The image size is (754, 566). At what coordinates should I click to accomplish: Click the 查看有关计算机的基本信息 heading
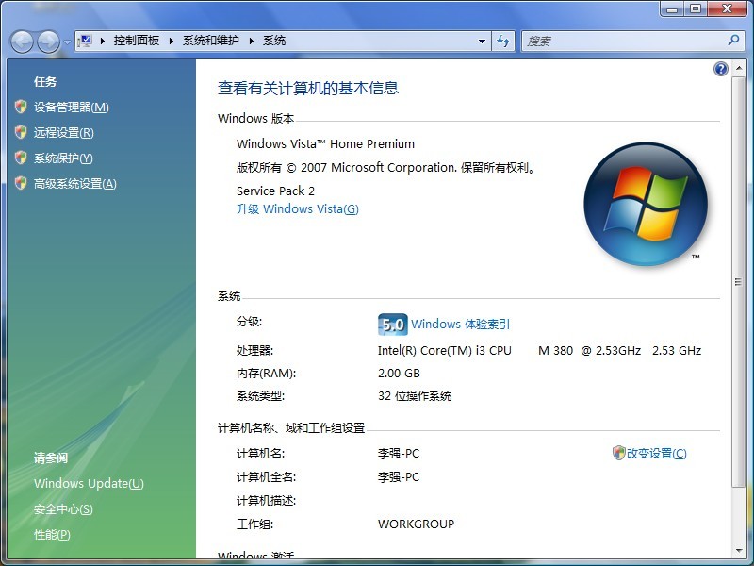308,88
